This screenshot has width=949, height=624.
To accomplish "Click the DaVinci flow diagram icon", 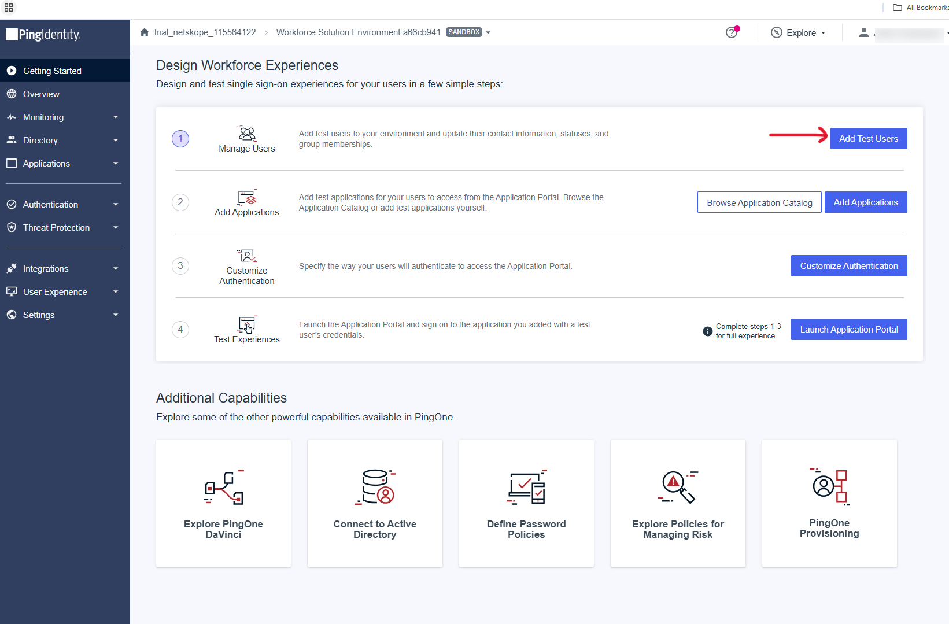I will [x=224, y=488].
